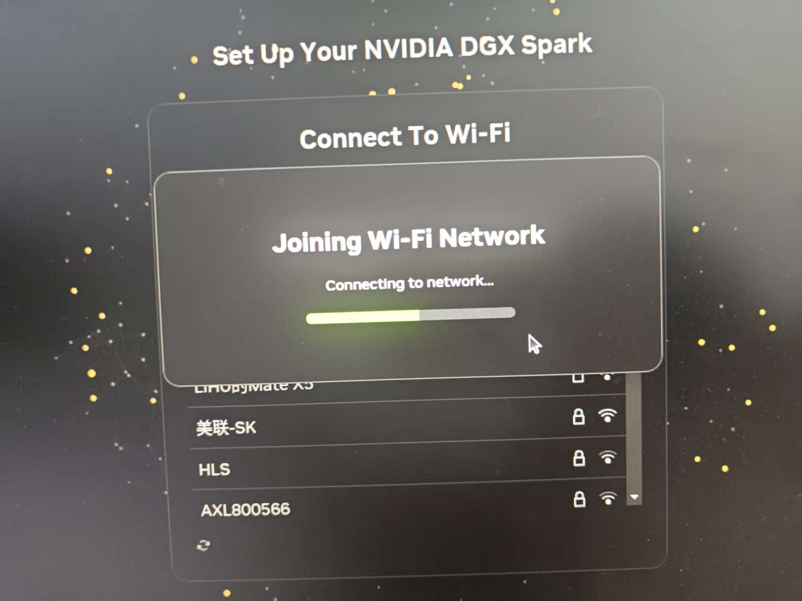Image resolution: width=802 pixels, height=601 pixels.
Task: Click the partly hidden Wi-Fi icon under dialog
Action: tap(607, 376)
